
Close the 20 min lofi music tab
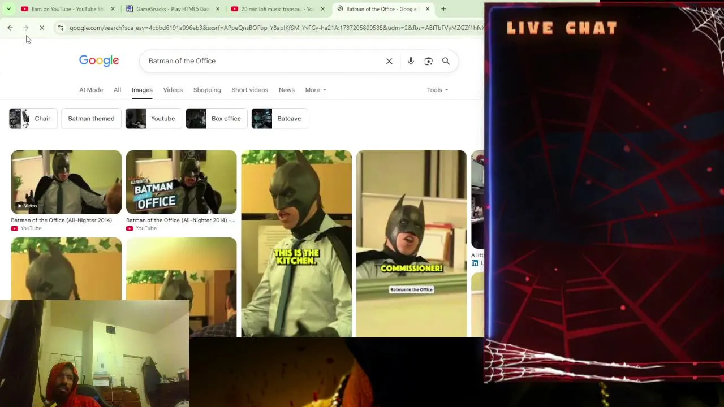322,9
